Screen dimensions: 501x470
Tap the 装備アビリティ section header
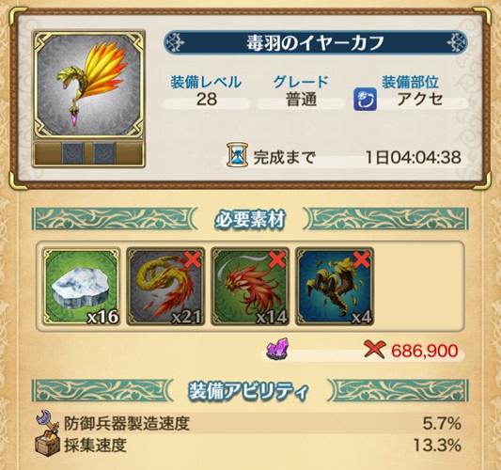pyautogui.click(x=250, y=390)
